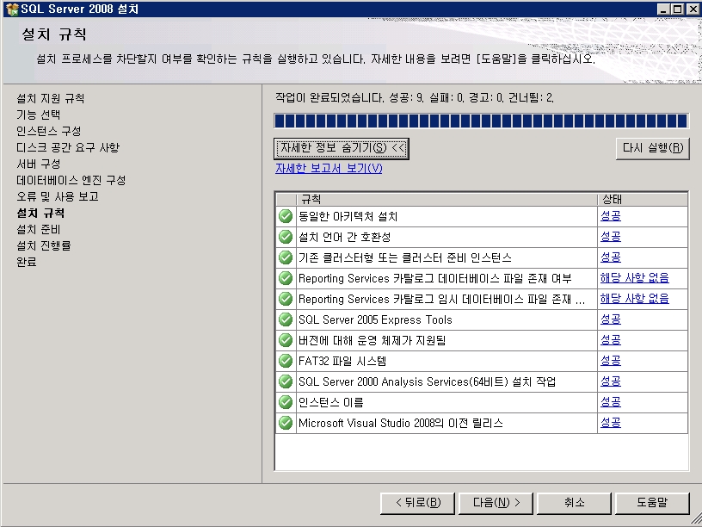This screenshot has height=527, width=702.
Task: Select 데이터베이스 엔진 구성 step
Action: 71,180
